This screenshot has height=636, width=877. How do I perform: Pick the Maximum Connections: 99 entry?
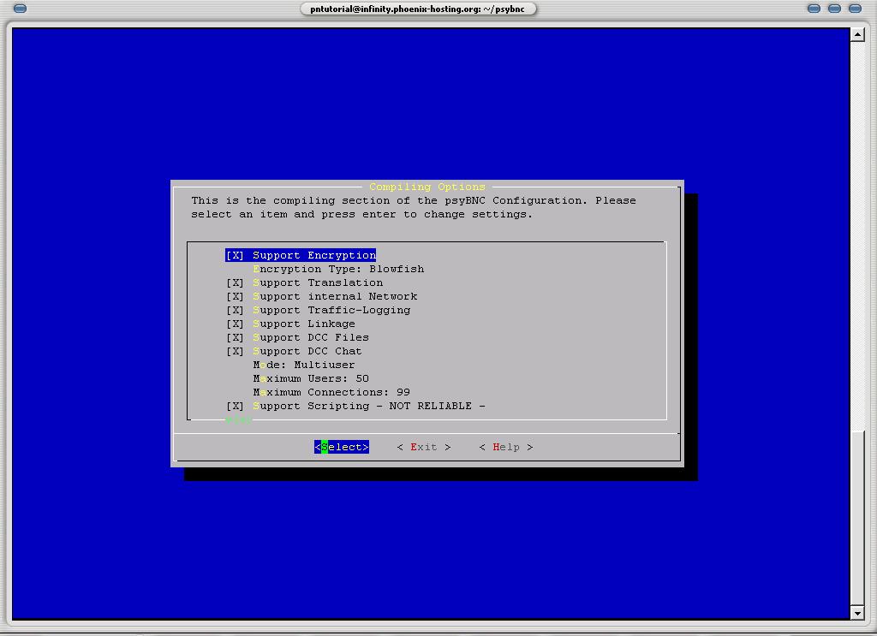pyautogui.click(x=331, y=392)
